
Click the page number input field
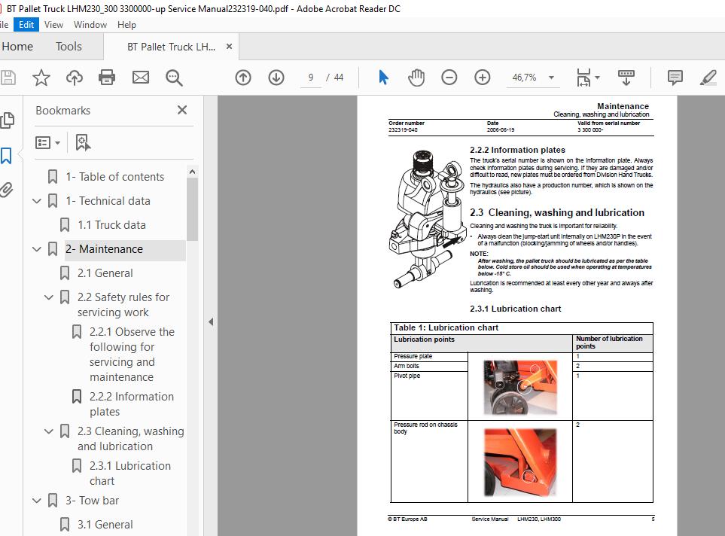(x=311, y=78)
